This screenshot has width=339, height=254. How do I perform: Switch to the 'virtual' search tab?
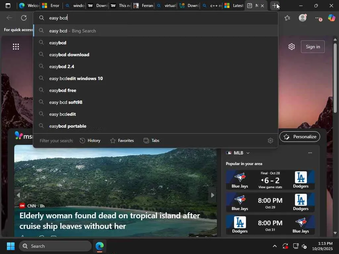[x=166, y=6]
